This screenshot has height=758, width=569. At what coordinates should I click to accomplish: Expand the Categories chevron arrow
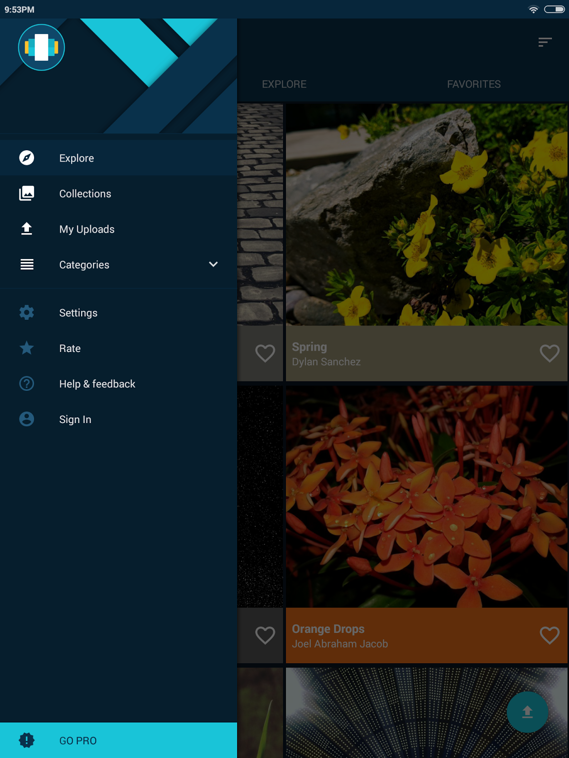click(213, 264)
